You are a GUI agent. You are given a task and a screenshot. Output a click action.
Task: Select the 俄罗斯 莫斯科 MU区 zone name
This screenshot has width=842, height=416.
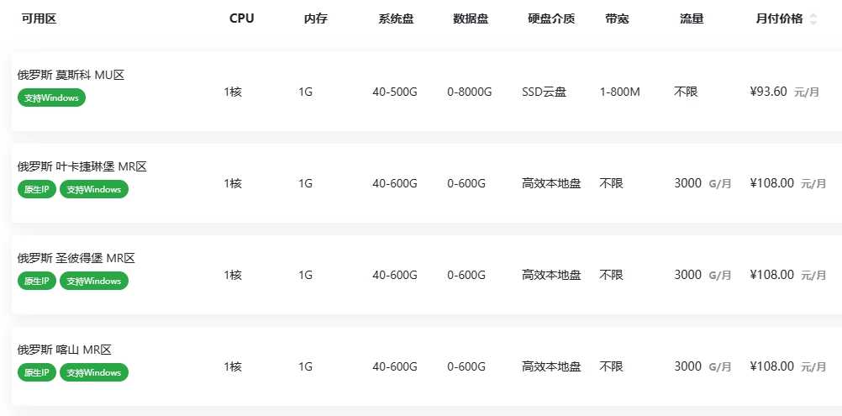[x=71, y=75]
